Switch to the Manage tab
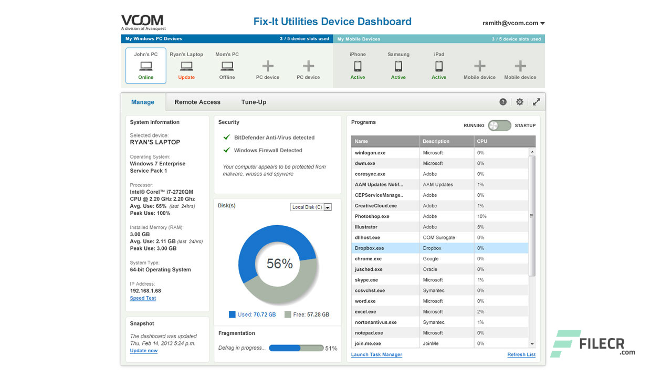The image size is (672, 378). click(143, 102)
